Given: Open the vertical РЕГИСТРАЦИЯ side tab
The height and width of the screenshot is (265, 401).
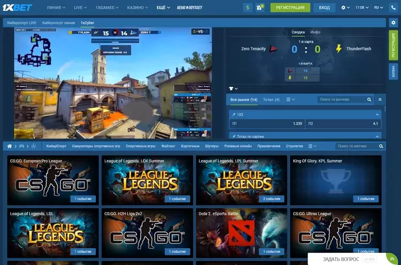Looking at the screenshot, I should tap(394, 46).
